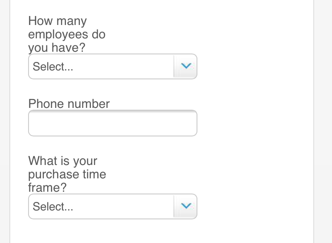Screen dimensions: 332x243
Task: Focus the Phone number text field
Action: (x=112, y=123)
